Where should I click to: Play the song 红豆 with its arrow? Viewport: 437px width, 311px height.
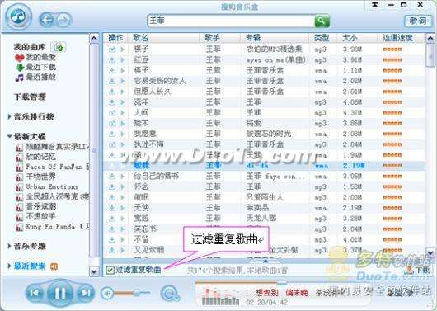(122, 59)
